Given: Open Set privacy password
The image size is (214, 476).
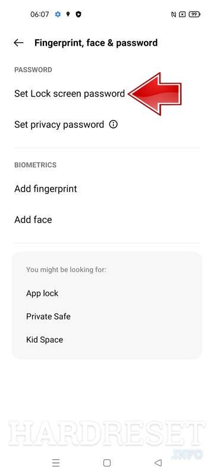Looking at the screenshot, I should [x=59, y=124].
